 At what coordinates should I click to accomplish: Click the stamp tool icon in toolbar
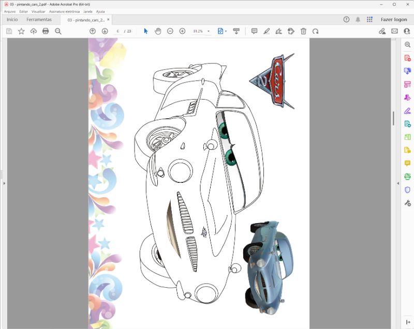[291, 31]
